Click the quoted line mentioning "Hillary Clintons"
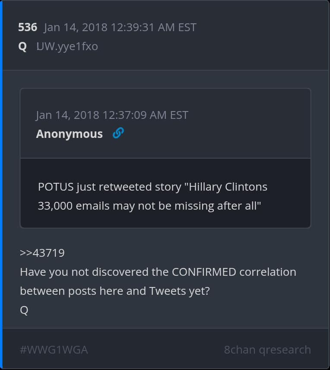The image size is (330, 370). [152, 187]
